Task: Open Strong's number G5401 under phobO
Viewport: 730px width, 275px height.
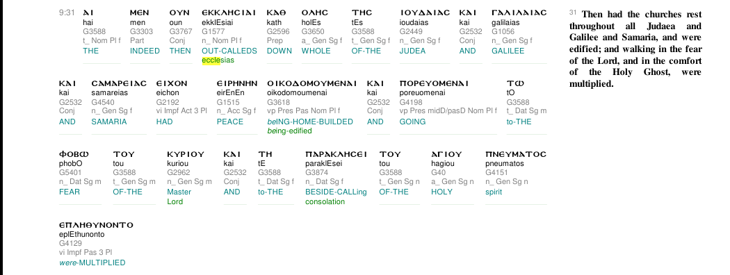Action: [x=69, y=173]
